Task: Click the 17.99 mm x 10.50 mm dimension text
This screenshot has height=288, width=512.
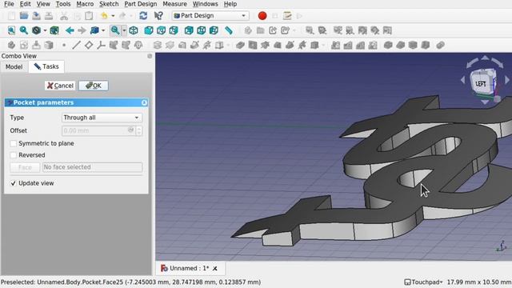Action: (479, 282)
